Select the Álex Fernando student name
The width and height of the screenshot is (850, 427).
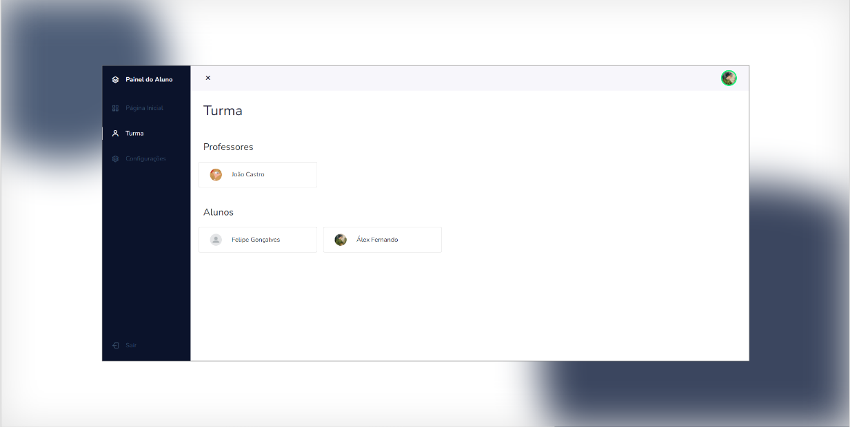coord(377,240)
